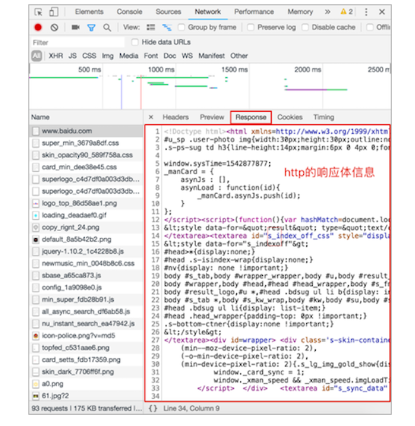415x426 pixels.
Task: Filter requests by Media
Action: pos(129,56)
